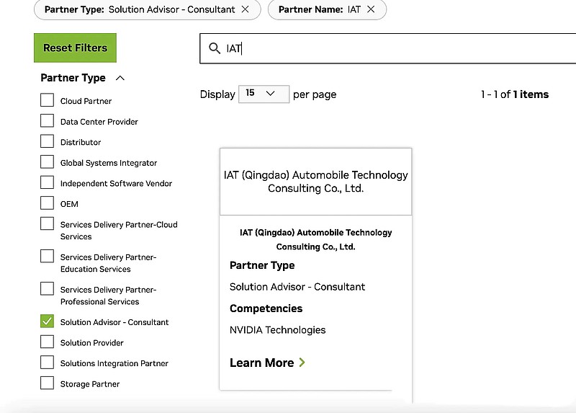The height and width of the screenshot is (413, 576).
Task: Enable the Distributor filter checkbox
Action: click(x=47, y=141)
